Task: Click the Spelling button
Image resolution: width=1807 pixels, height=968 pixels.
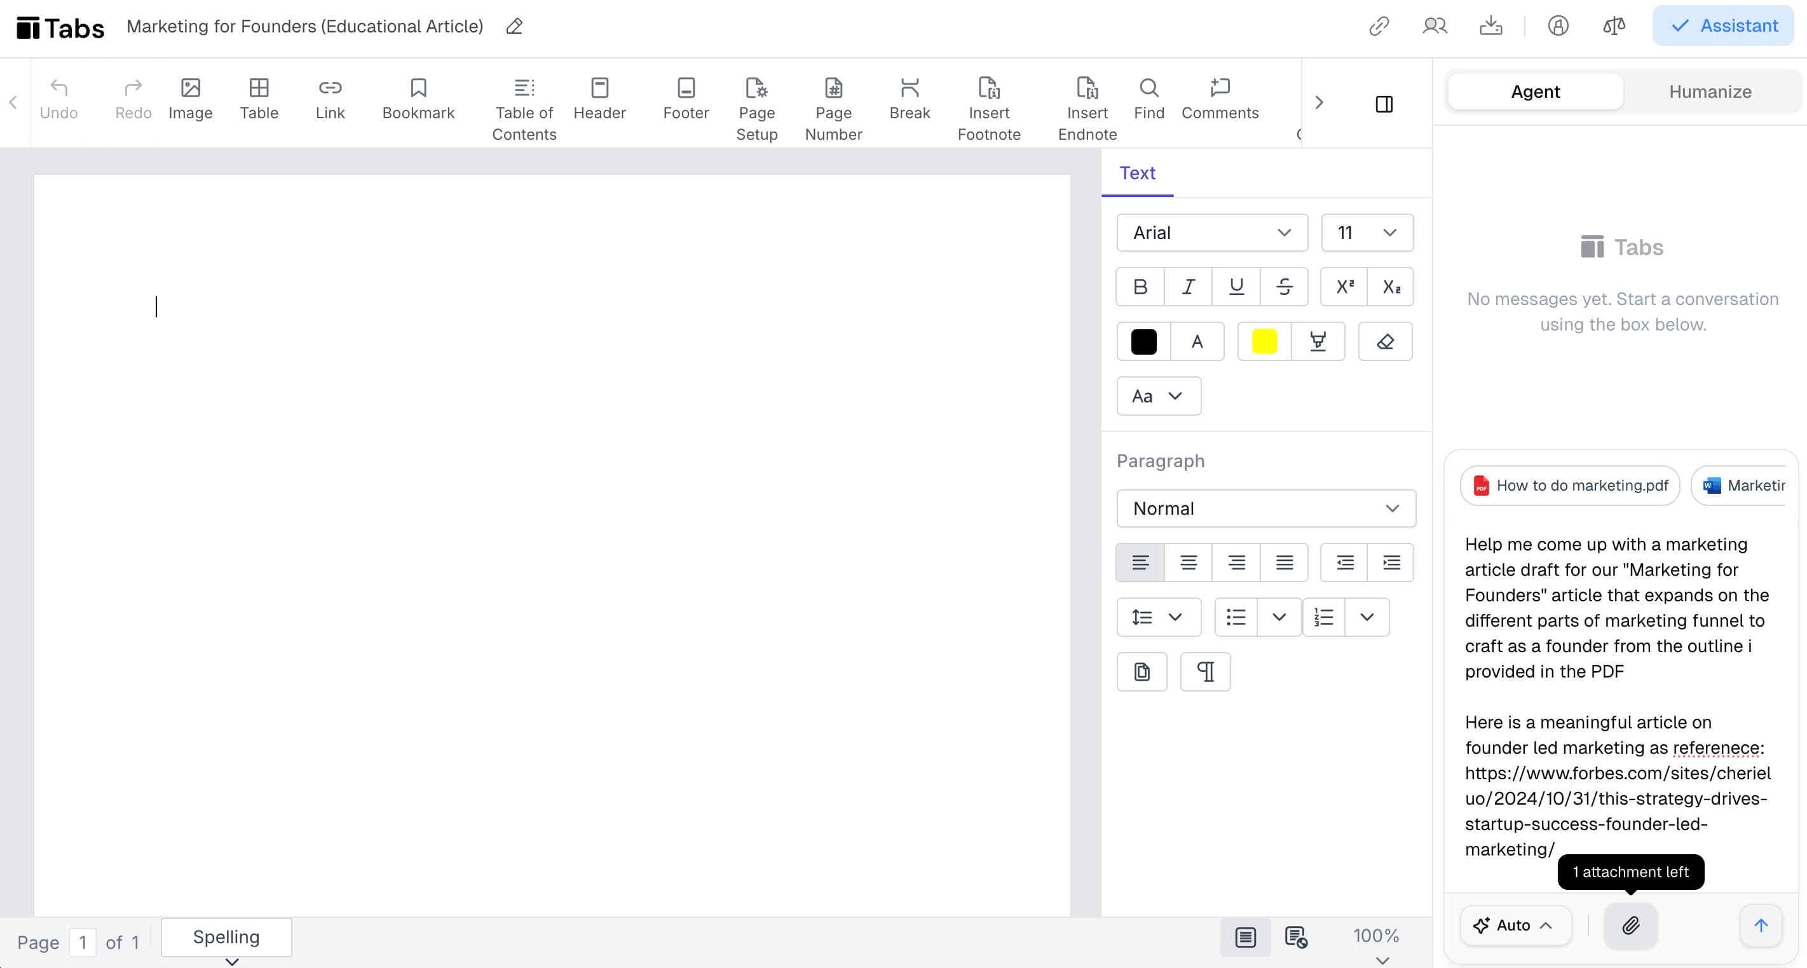Action: coord(226,937)
